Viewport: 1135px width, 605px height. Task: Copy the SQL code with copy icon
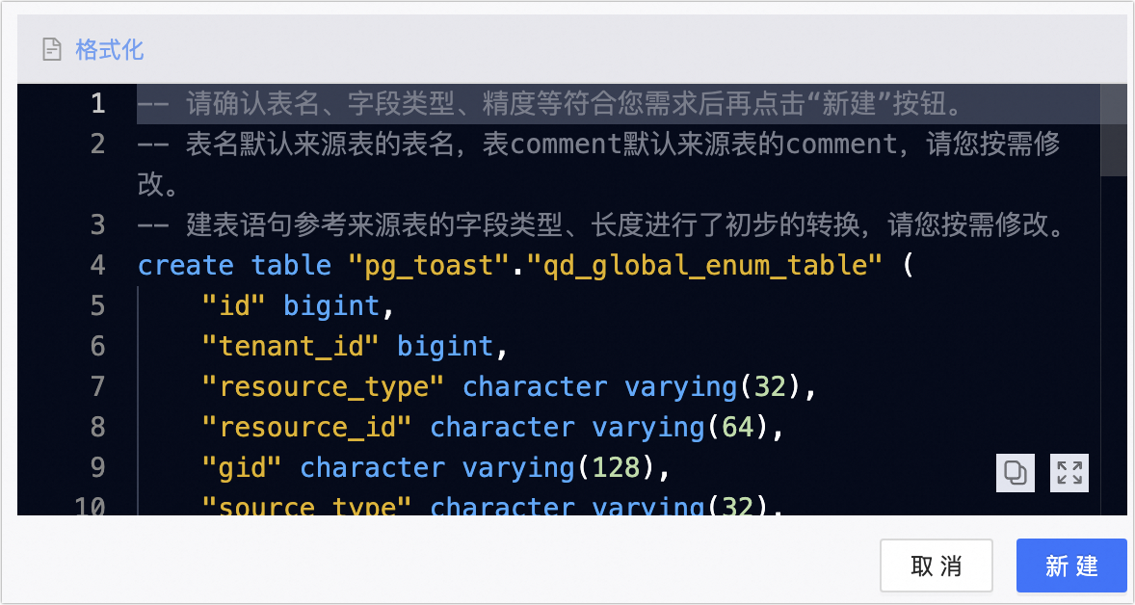[x=1015, y=473]
